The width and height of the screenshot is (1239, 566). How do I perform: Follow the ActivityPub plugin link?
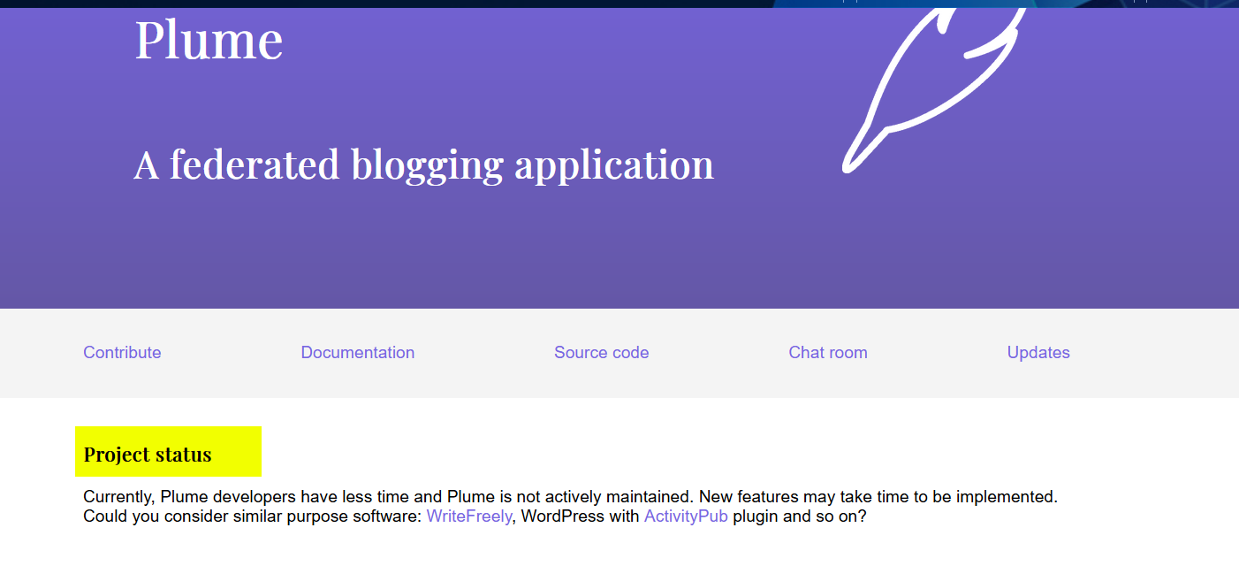(686, 516)
